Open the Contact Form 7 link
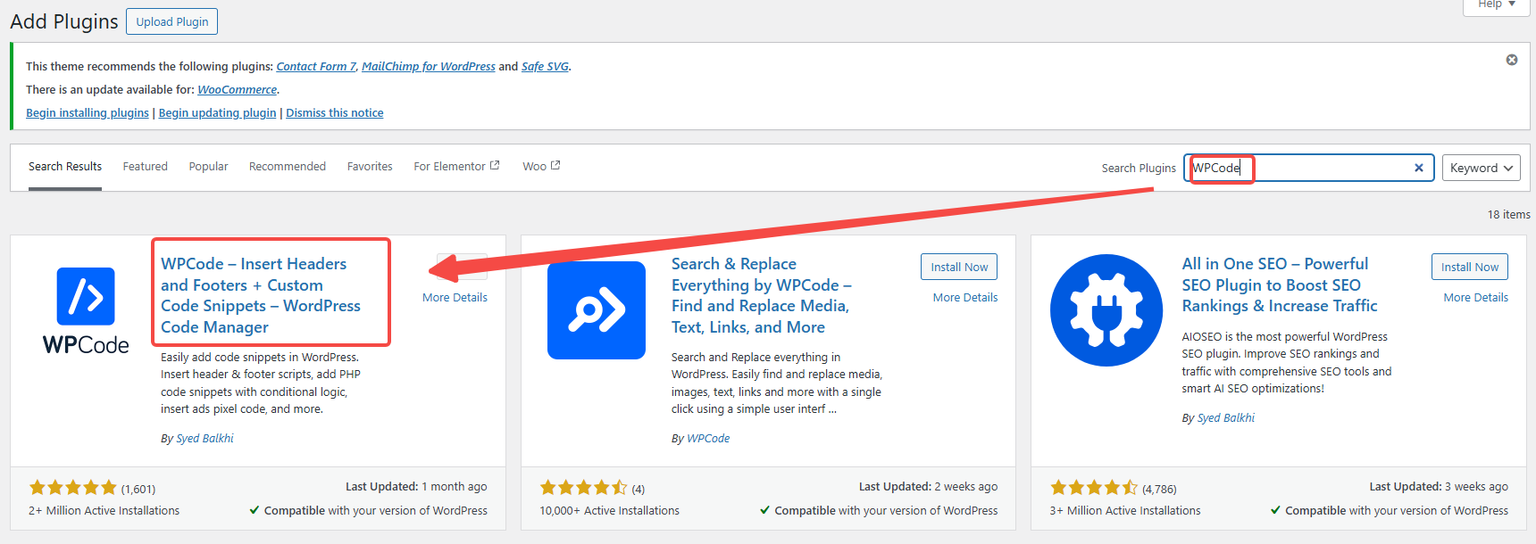The height and width of the screenshot is (544, 1536). 316,67
